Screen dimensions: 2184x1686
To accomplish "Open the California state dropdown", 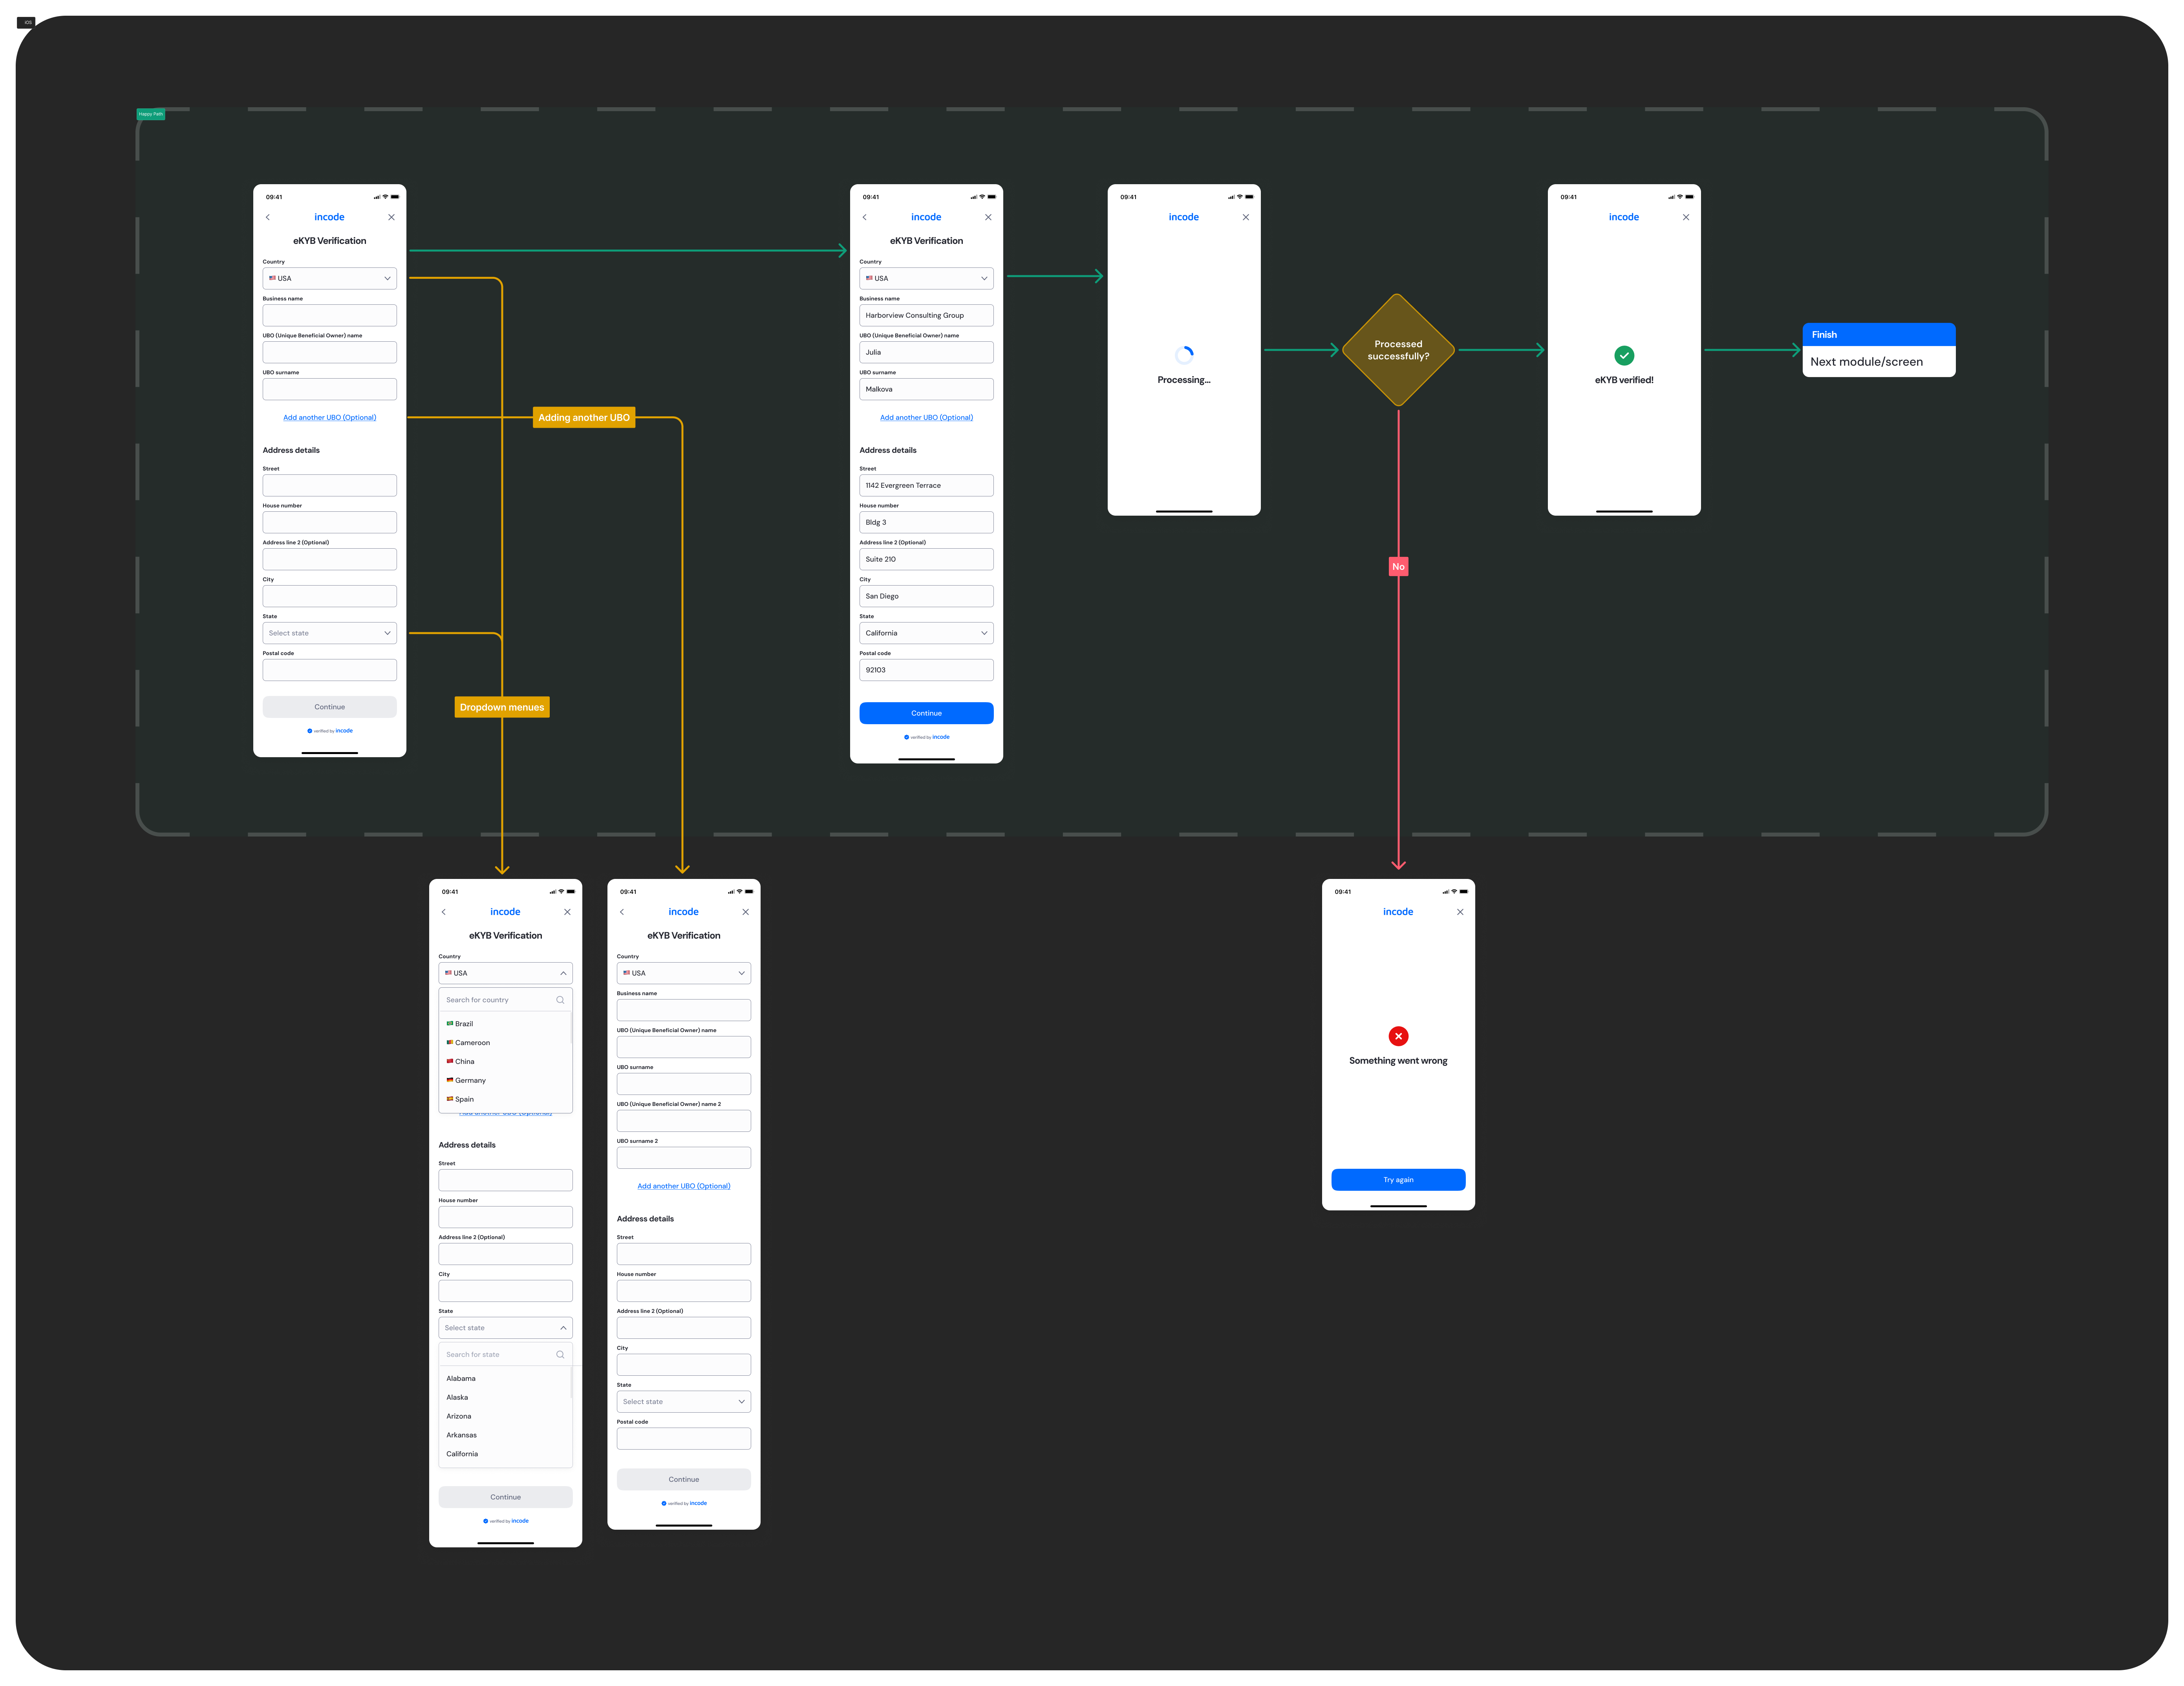I will 926,633.
